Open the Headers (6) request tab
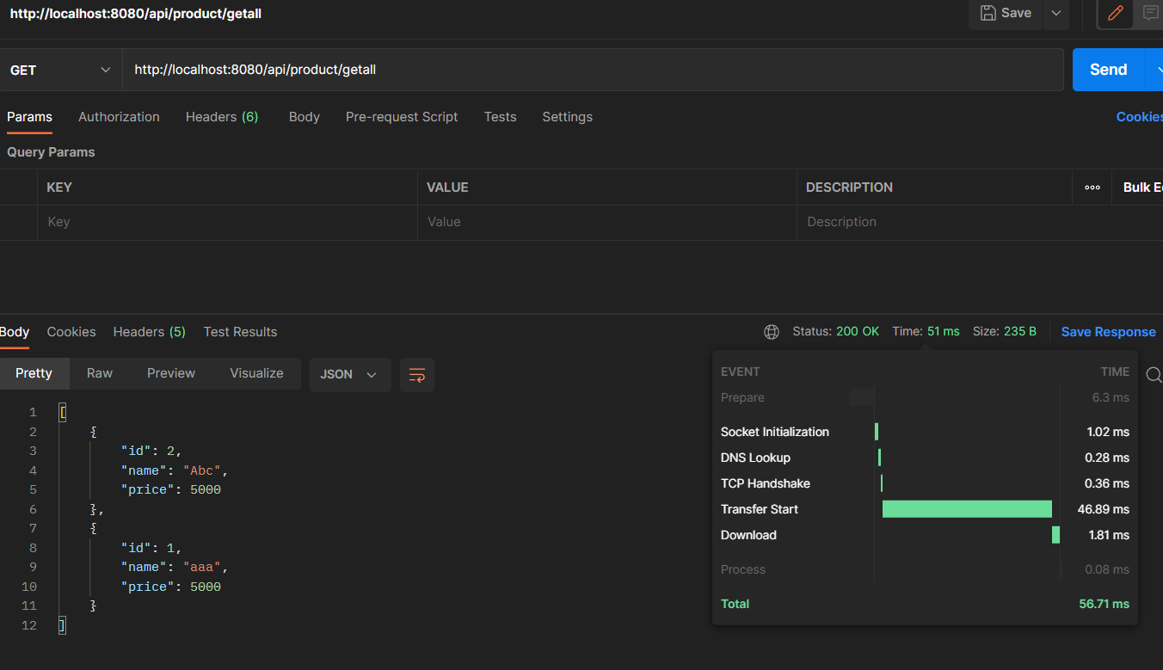The height and width of the screenshot is (670, 1163). pos(222,117)
